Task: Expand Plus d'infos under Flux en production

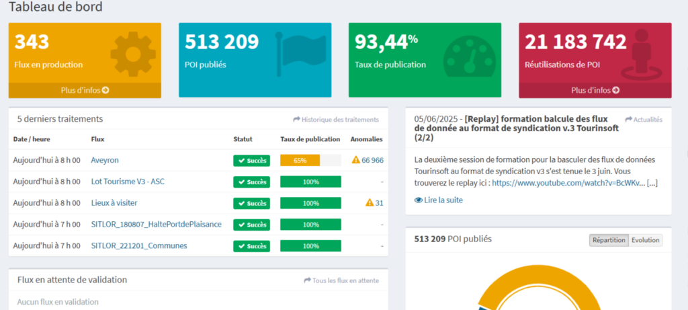Action: pos(85,90)
